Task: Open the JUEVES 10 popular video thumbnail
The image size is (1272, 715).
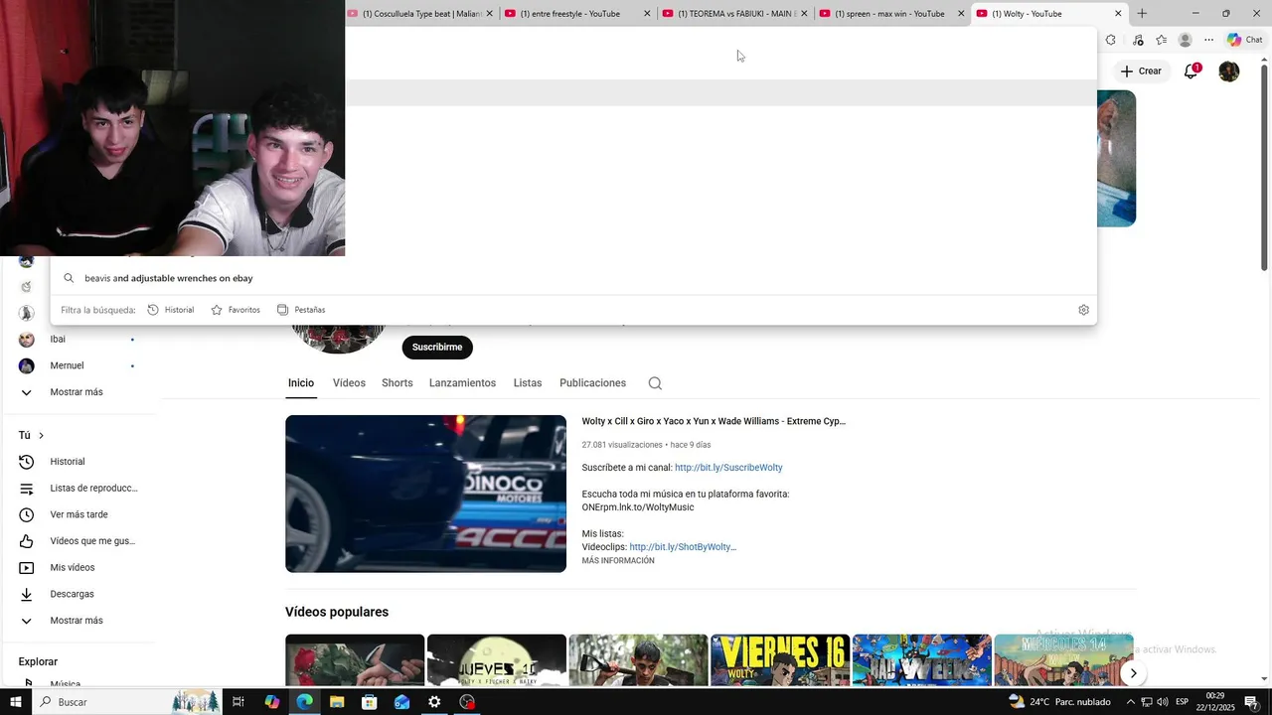Action: tap(496, 660)
